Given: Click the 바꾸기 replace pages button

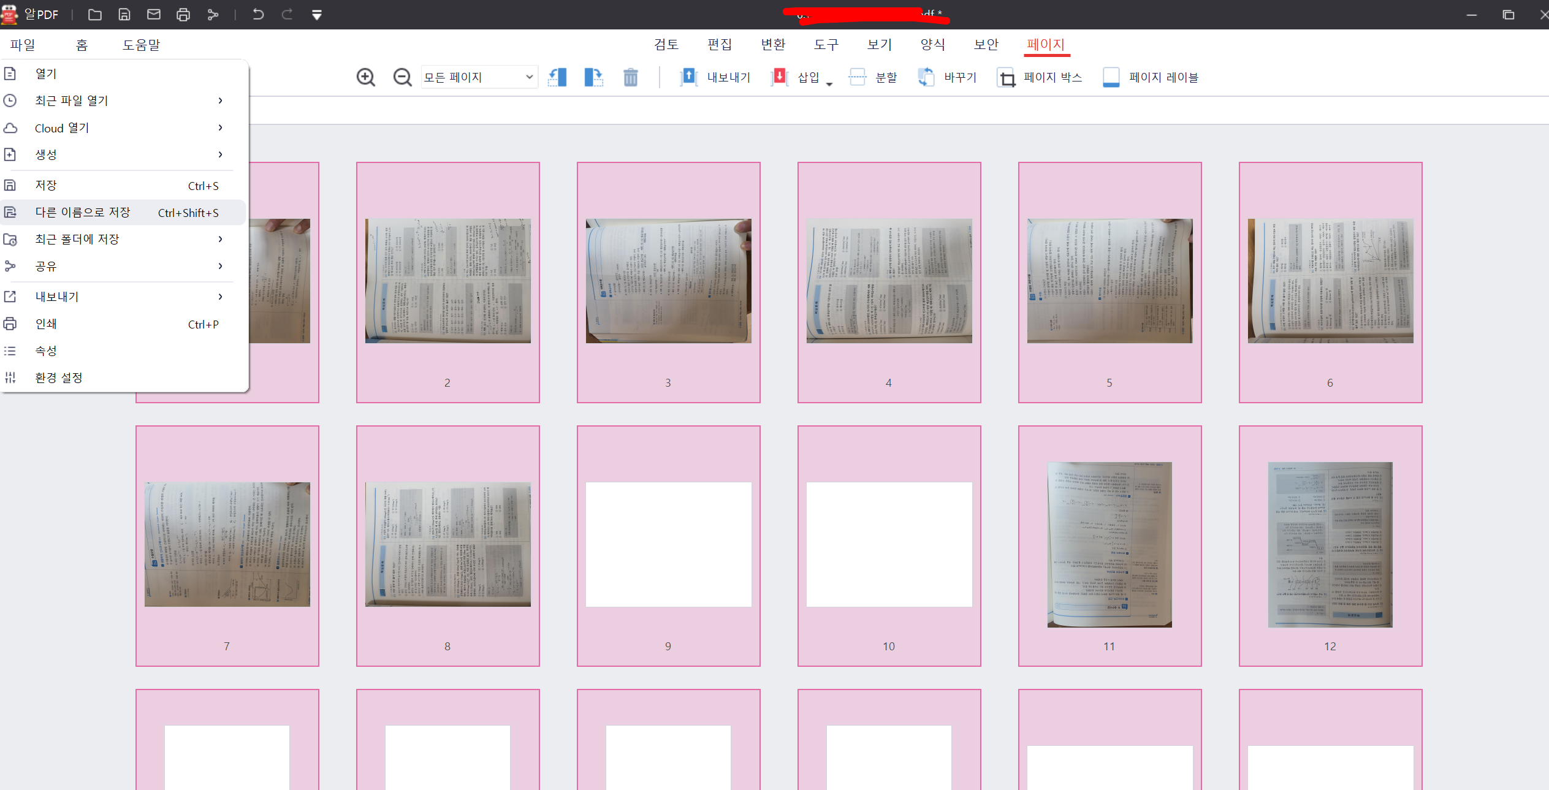Looking at the screenshot, I should point(947,77).
